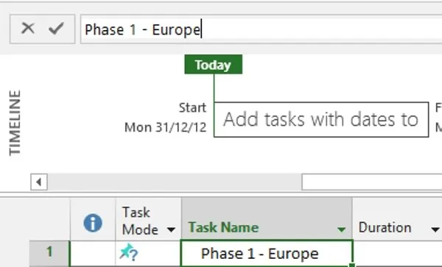
Task: Click the Task Mode column header label
Action: 140,221
